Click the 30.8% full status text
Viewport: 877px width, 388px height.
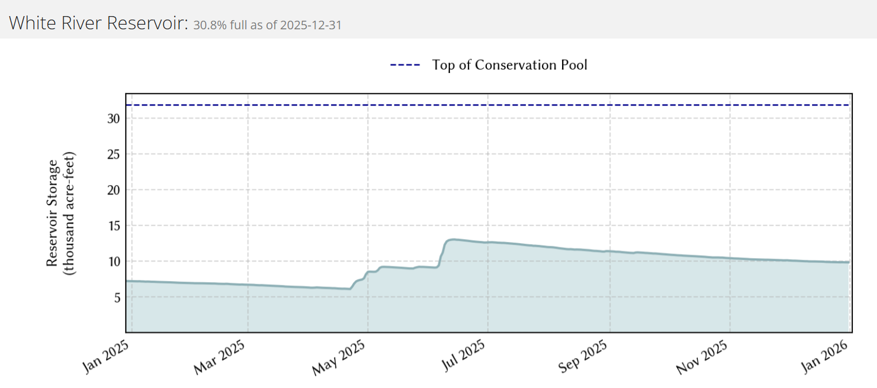click(267, 25)
